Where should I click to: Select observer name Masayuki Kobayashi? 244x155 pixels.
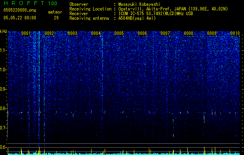(139, 4)
